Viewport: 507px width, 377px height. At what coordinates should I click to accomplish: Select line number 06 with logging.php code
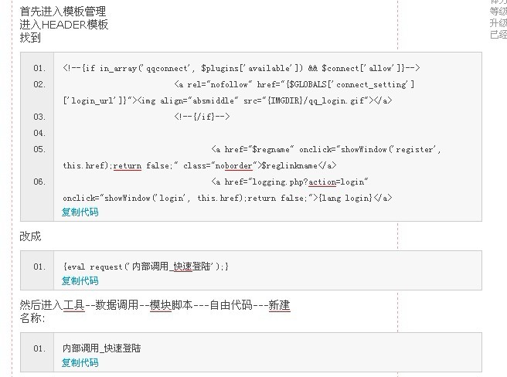39,182
